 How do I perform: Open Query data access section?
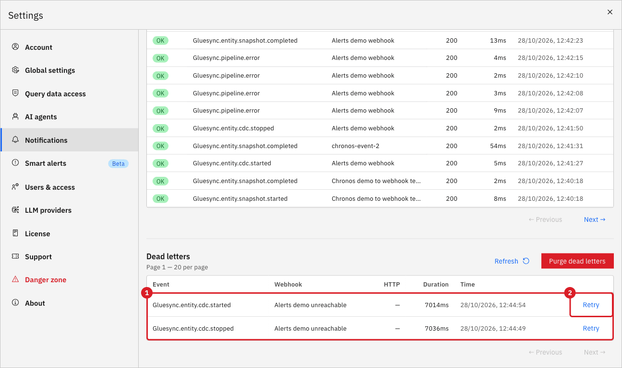tap(70, 93)
